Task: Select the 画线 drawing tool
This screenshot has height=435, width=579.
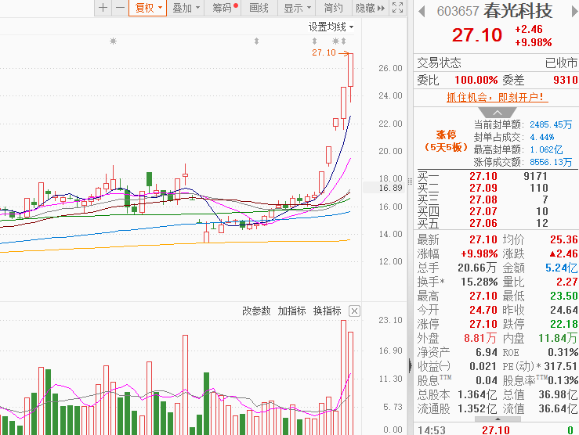Action: pos(259,8)
